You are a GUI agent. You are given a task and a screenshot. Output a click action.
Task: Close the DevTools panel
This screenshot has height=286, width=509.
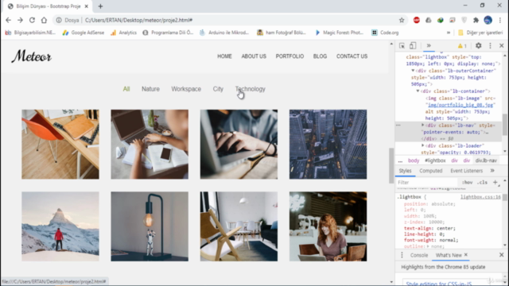pos(501,46)
